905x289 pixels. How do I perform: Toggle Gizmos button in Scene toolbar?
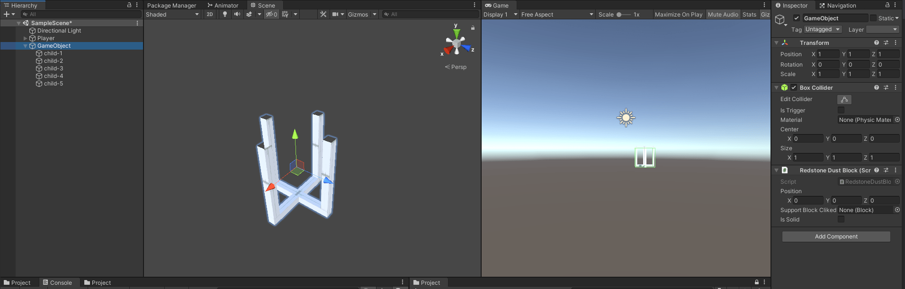[358, 14]
